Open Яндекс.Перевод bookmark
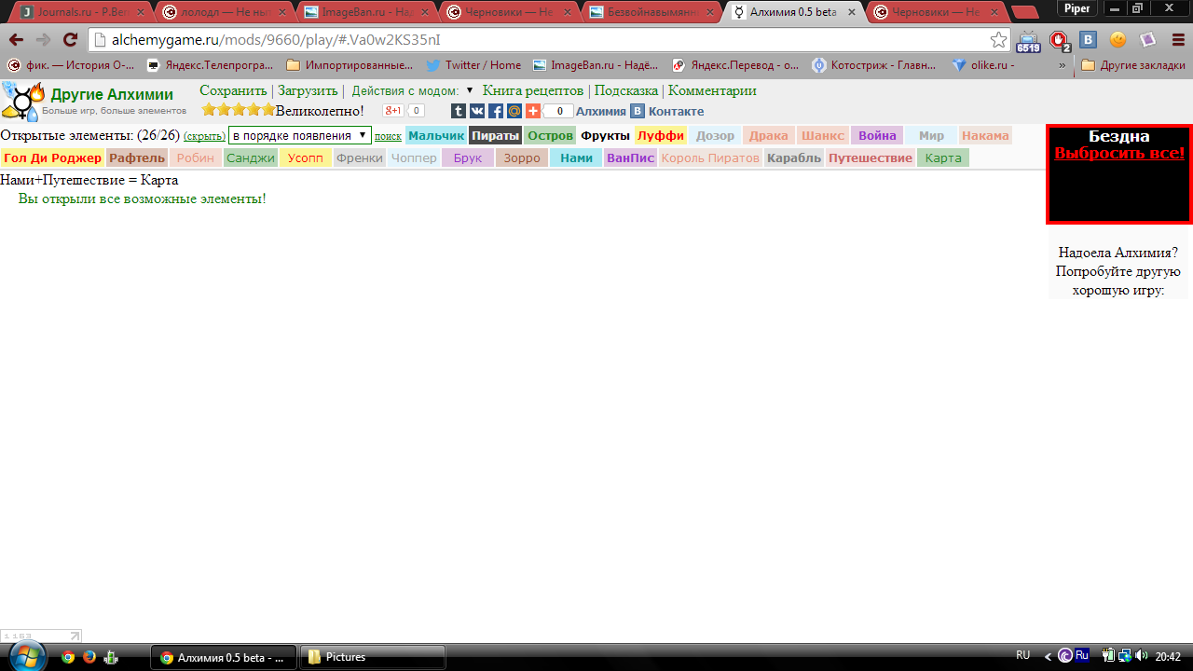 (735, 65)
